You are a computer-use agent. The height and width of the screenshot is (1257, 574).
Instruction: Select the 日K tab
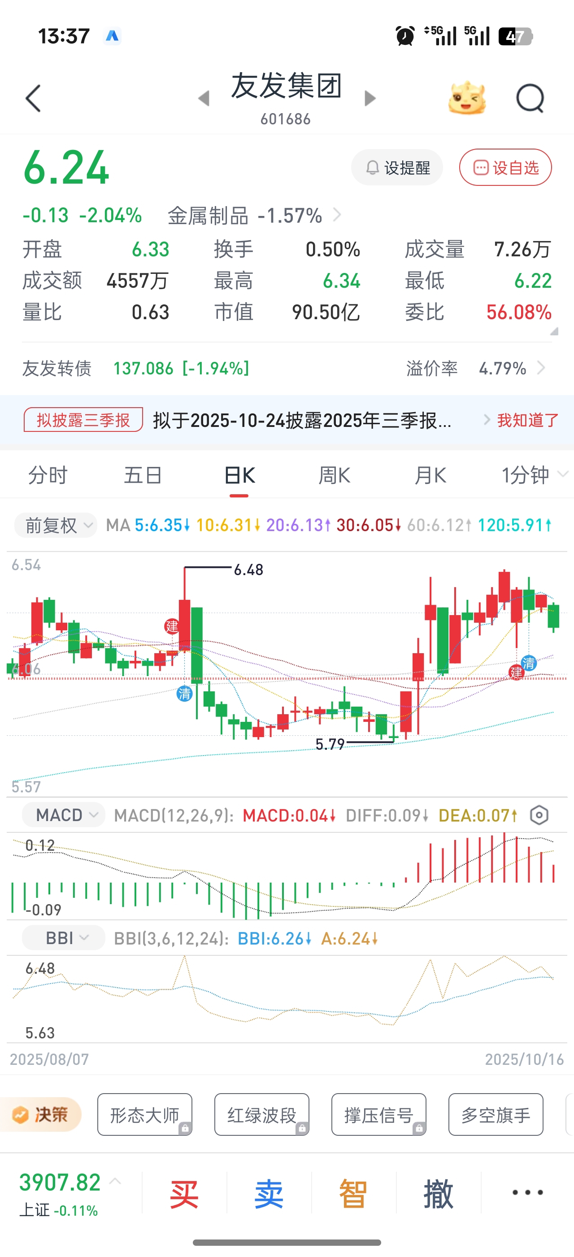(x=239, y=475)
